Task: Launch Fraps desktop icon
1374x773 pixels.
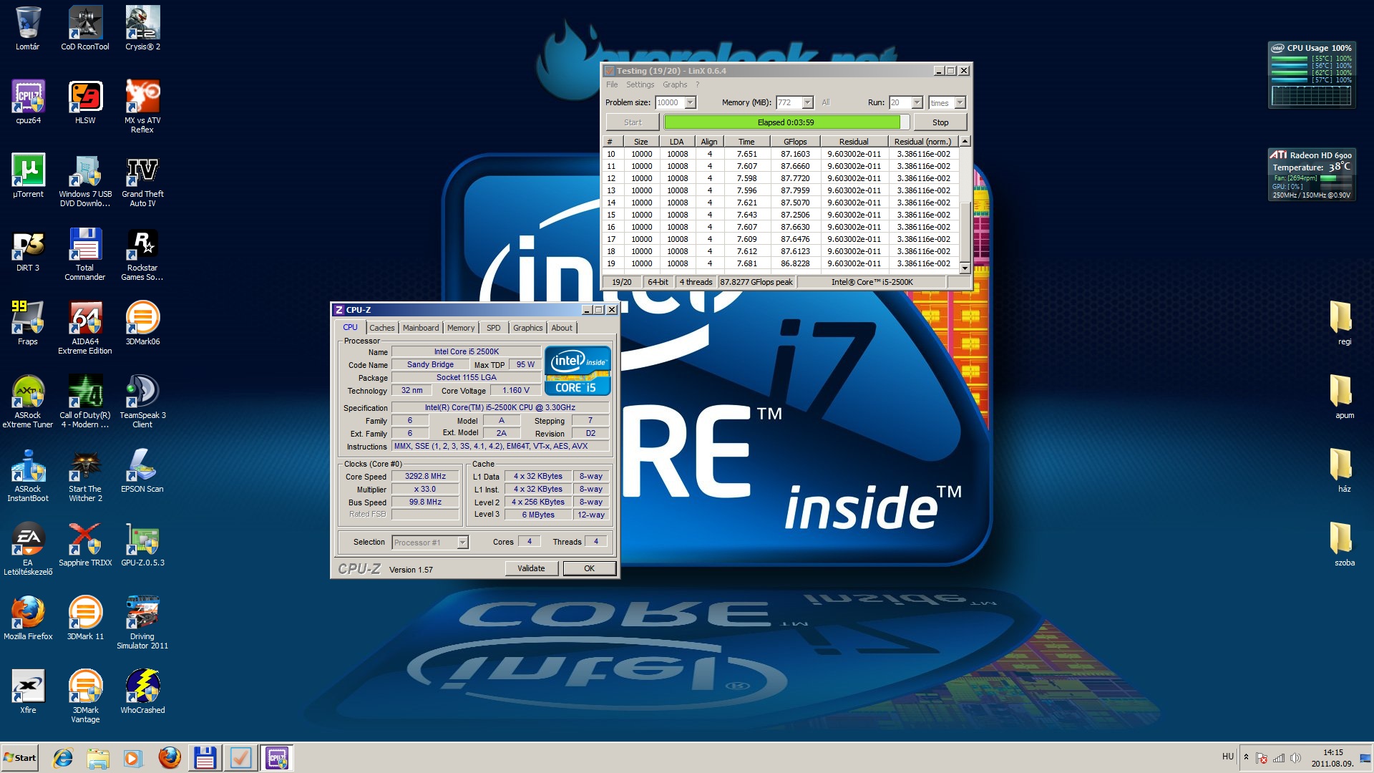Action: 28,324
